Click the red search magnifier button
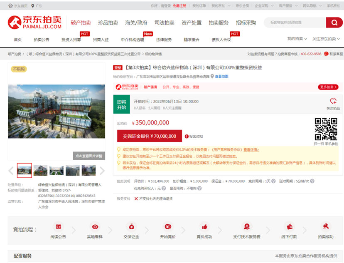This screenshot has height=263, width=344. 334,22
